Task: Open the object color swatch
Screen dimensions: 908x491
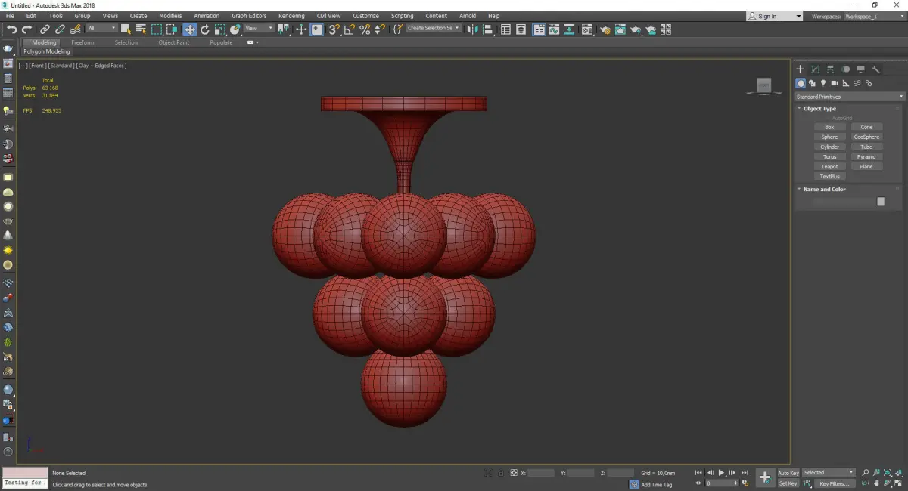Action: click(x=881, y=202)
